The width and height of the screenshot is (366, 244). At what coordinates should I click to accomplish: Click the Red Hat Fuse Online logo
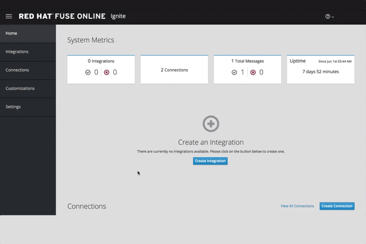pyautogui.click(x=62, y=16)
